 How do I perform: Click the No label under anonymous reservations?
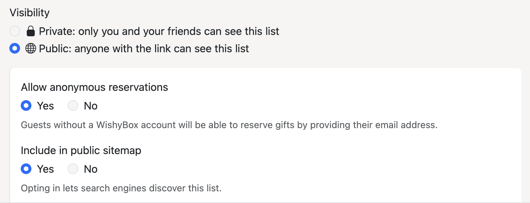(x=90, y=105)
